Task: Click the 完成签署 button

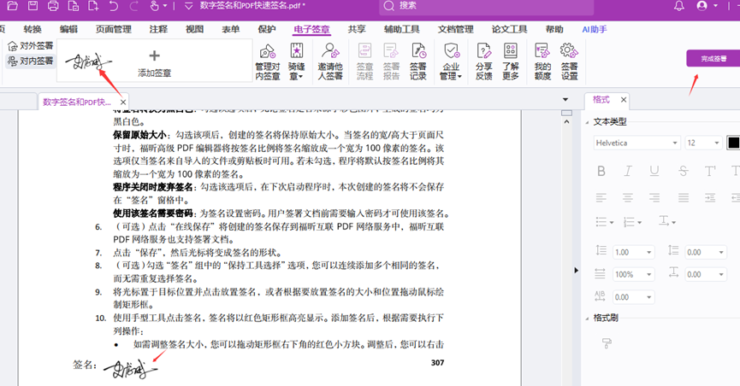Action: tap(713, 59)
